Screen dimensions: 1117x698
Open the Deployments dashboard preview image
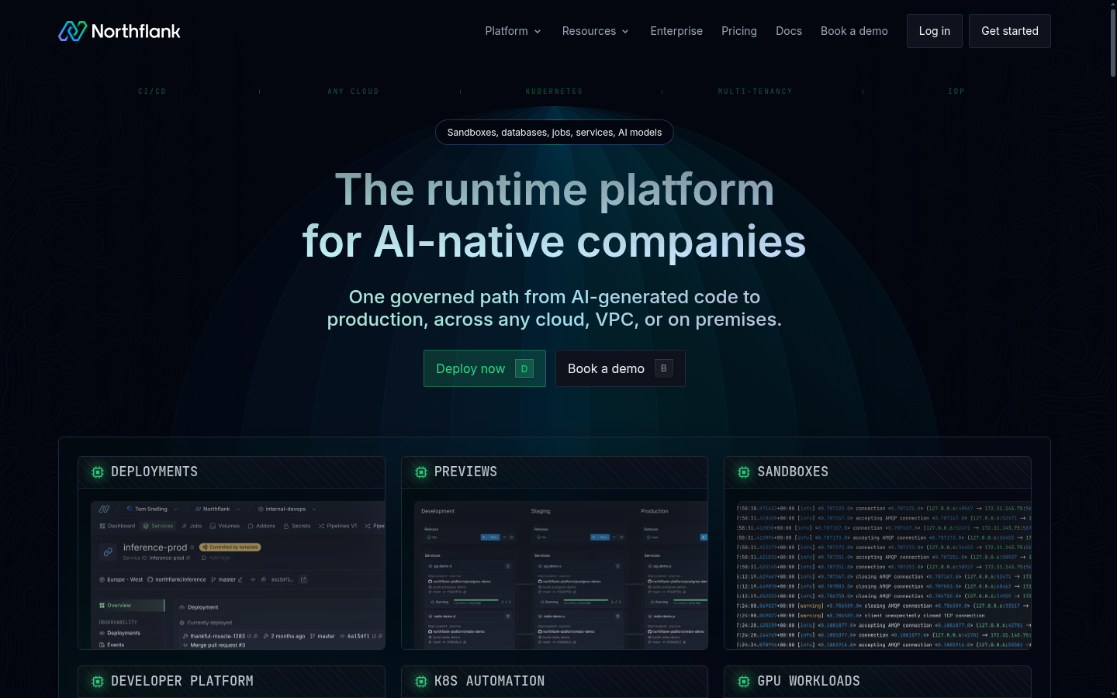point(238,575)
